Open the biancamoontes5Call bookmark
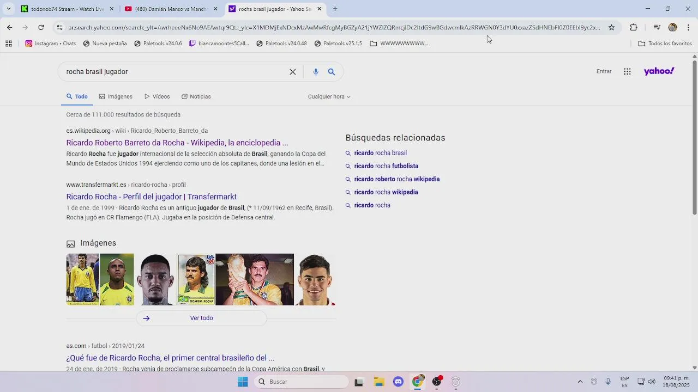The width and height of the screenshot is (698, 392). tap(219, 44)
